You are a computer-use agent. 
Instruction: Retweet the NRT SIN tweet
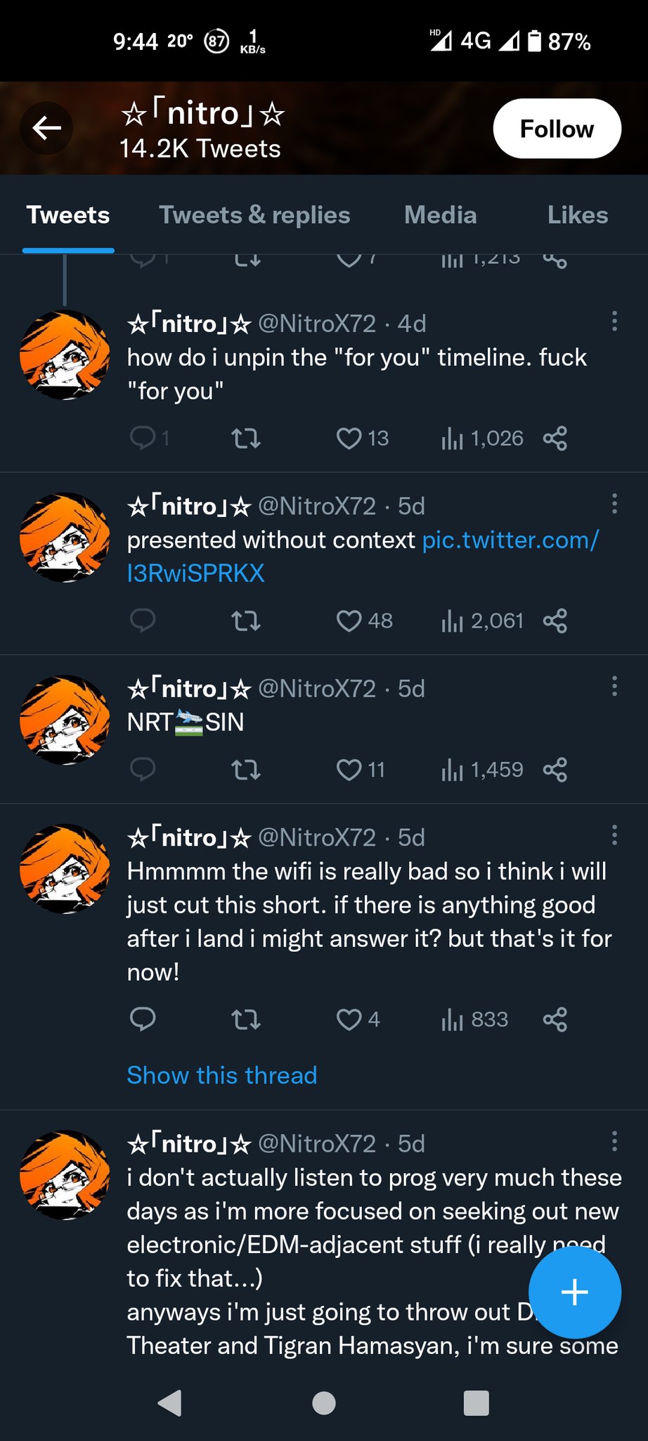[x=246, y=769]
